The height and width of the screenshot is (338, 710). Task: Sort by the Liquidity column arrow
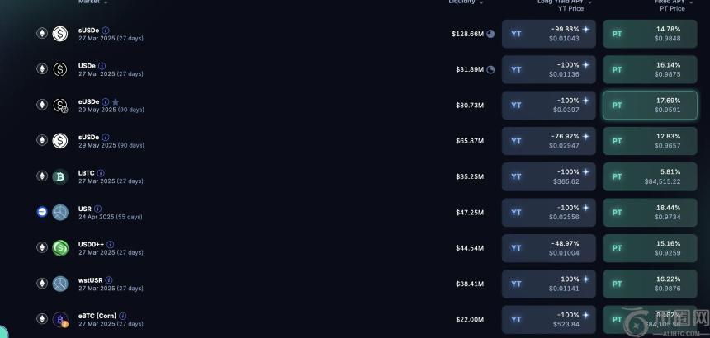click(x=481, y=2)
